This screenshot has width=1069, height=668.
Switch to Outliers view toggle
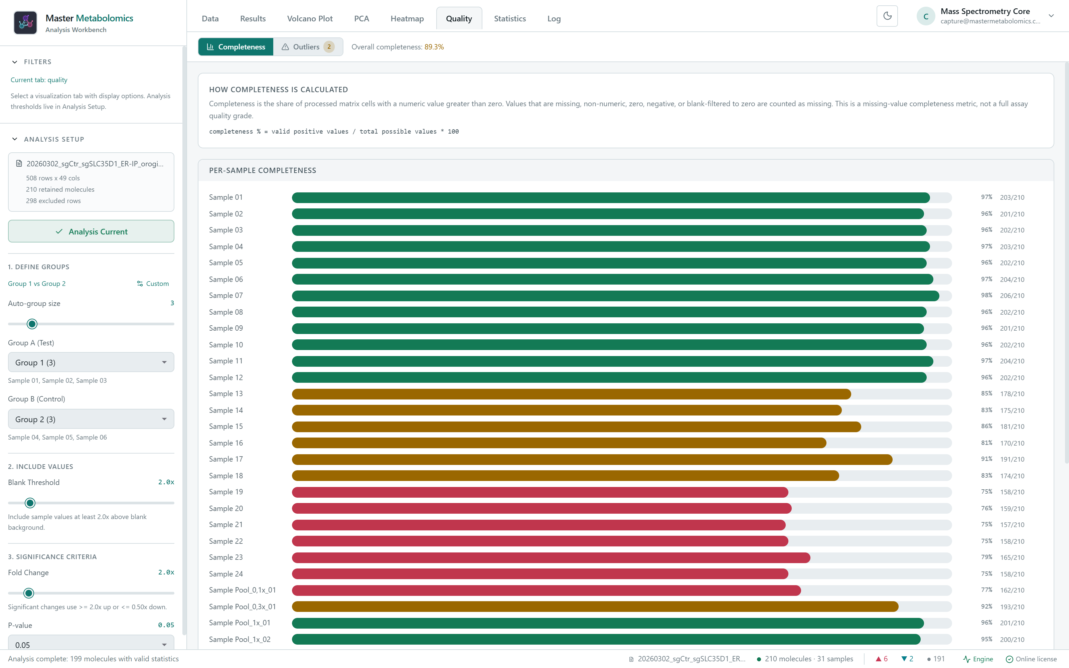[308, 47]
